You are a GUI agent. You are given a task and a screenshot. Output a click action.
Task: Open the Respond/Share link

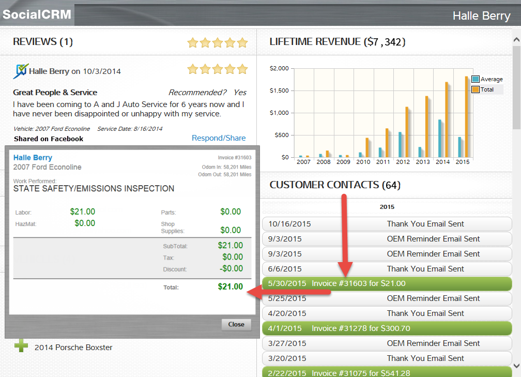pos(219,138)
